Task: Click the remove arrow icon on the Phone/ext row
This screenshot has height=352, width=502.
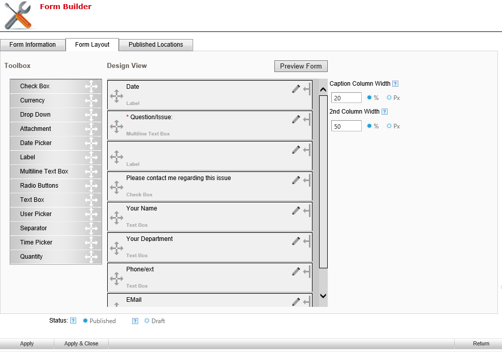Action: [x=306, y=272]
